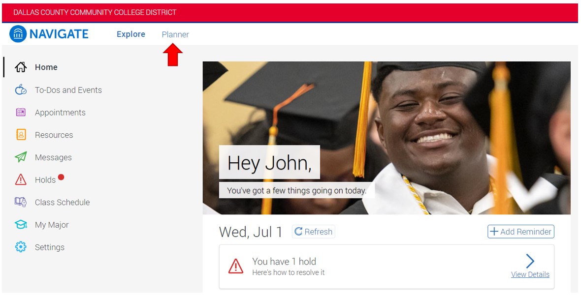Expand the hold details using the right chevron
This screenshot has width=581, height=296.
530,261
